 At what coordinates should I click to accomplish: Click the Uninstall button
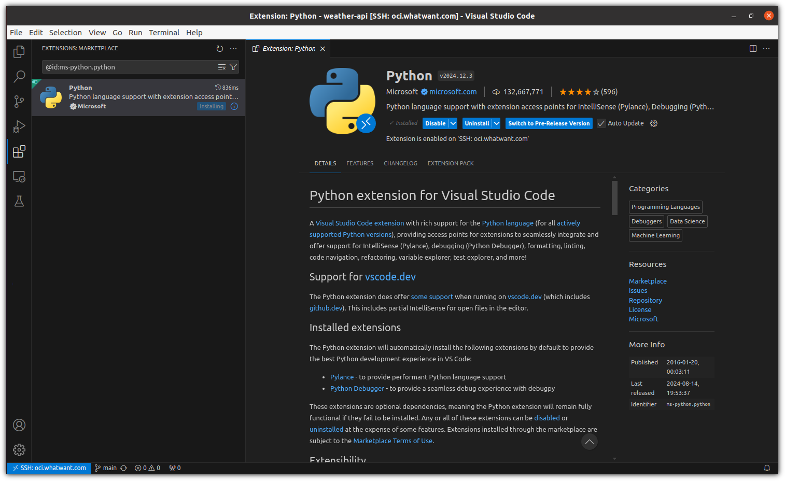[x=477, y=123]
